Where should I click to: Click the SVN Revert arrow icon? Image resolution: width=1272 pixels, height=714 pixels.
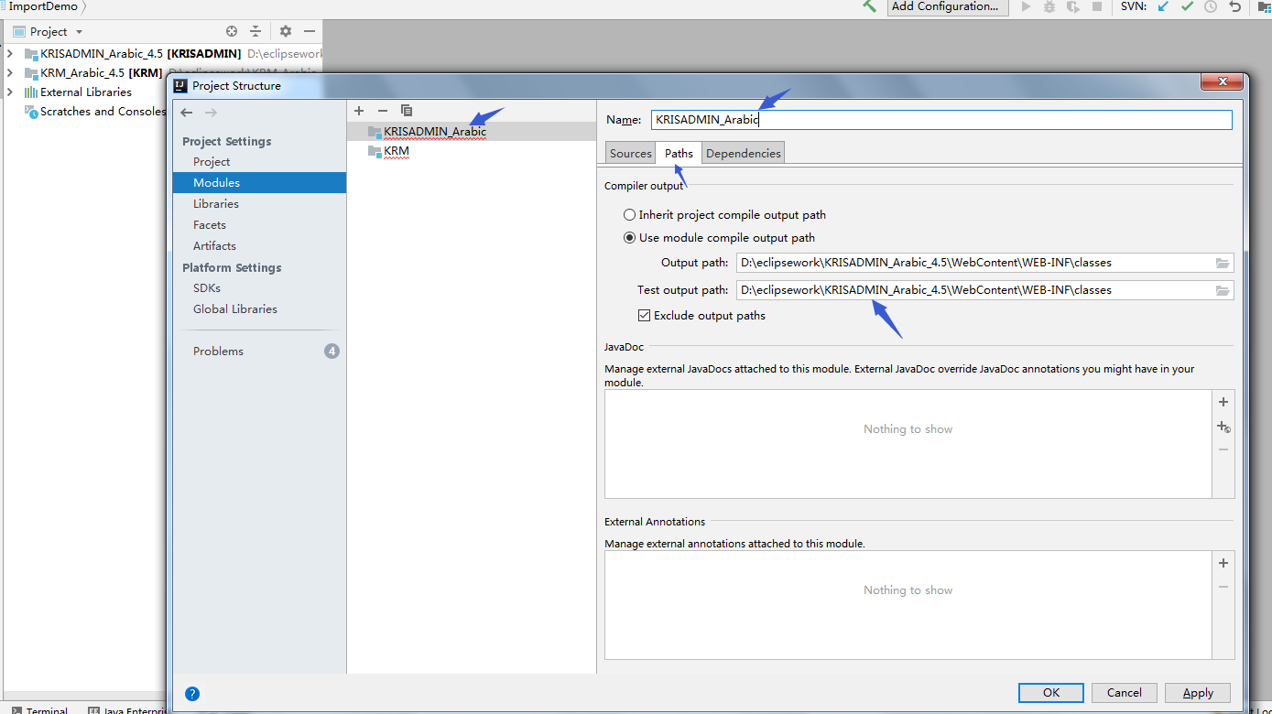[1234, 6]
